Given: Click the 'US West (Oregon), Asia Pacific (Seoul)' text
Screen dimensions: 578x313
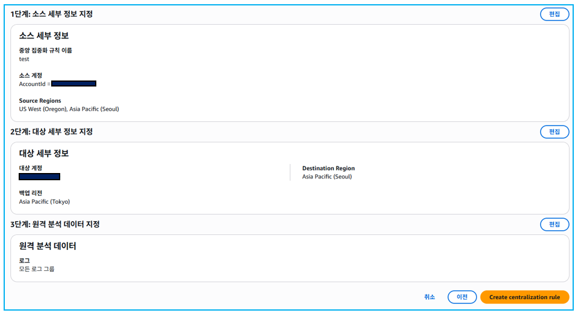Looking at the screenshot, I should pos(69,109).
